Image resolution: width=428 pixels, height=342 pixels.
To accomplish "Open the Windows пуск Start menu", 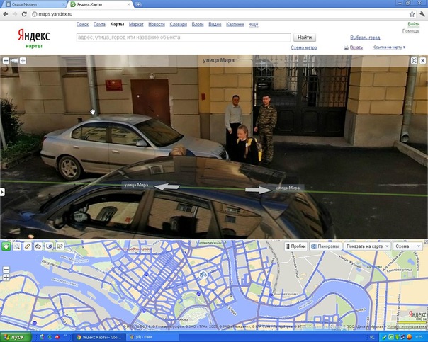I will click(x=16, y=337).
